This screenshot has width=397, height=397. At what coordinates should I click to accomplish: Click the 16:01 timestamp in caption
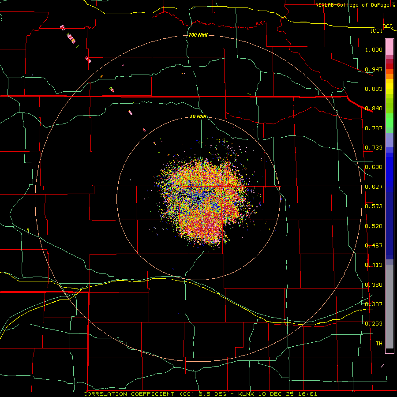(x=307, y=394)
